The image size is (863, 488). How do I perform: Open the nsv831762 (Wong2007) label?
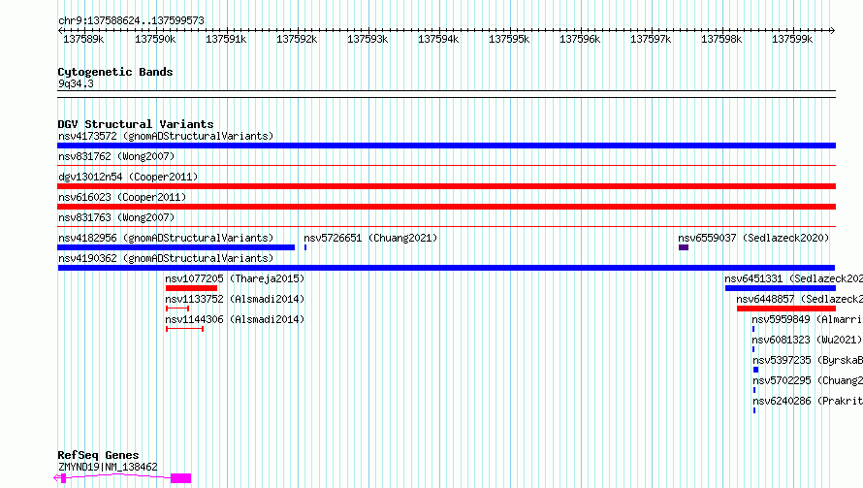coord(116,156)
